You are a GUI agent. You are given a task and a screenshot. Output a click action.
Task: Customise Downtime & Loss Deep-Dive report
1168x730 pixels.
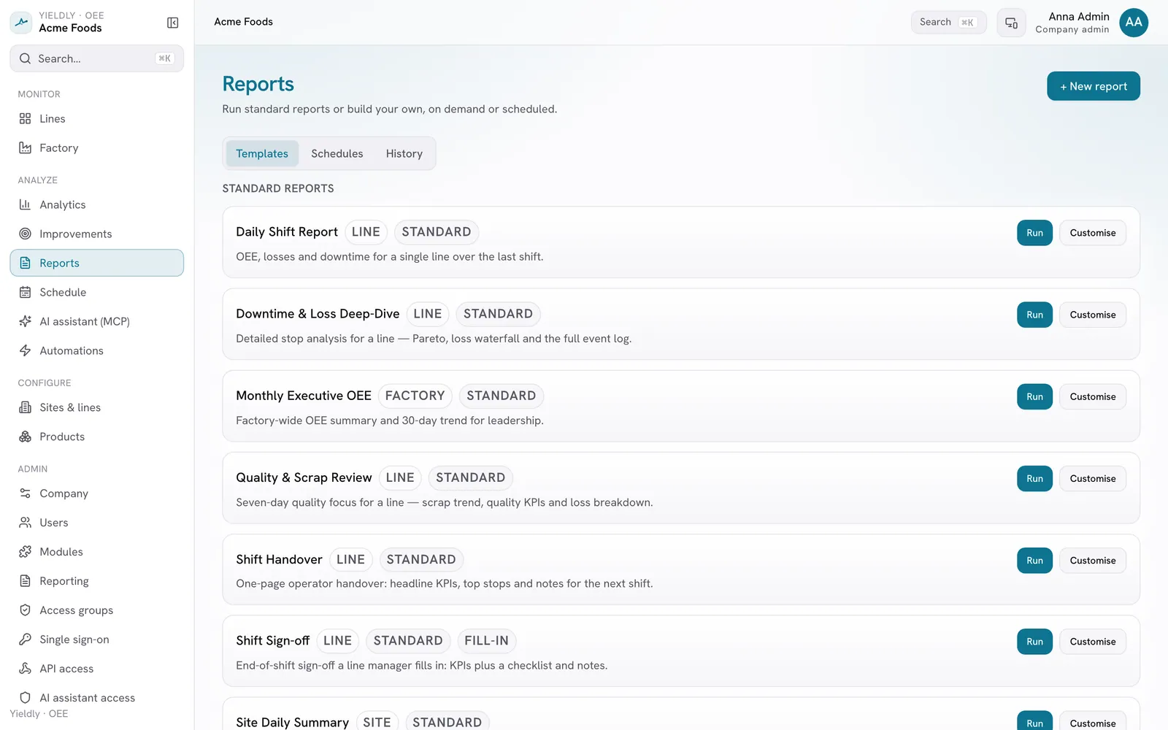click(x=1093, y=315)
